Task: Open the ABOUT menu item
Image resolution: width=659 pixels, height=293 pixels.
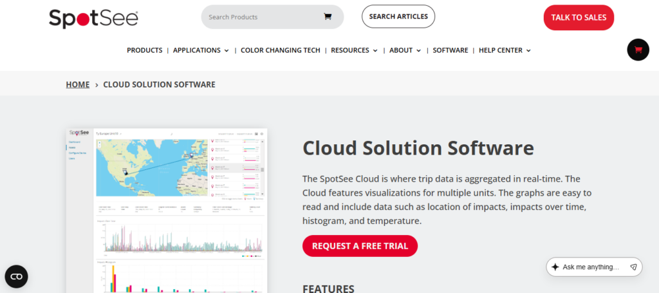Action: [401, 50]
